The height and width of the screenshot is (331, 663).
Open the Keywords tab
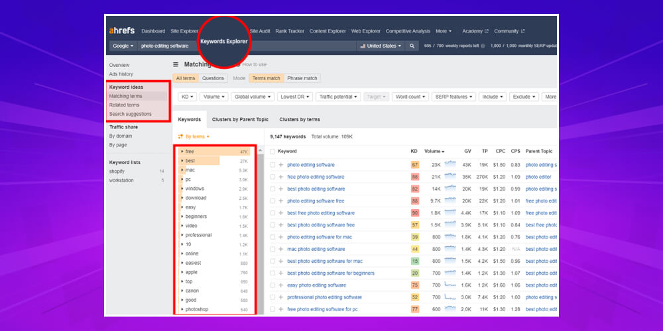pos(190,119)
